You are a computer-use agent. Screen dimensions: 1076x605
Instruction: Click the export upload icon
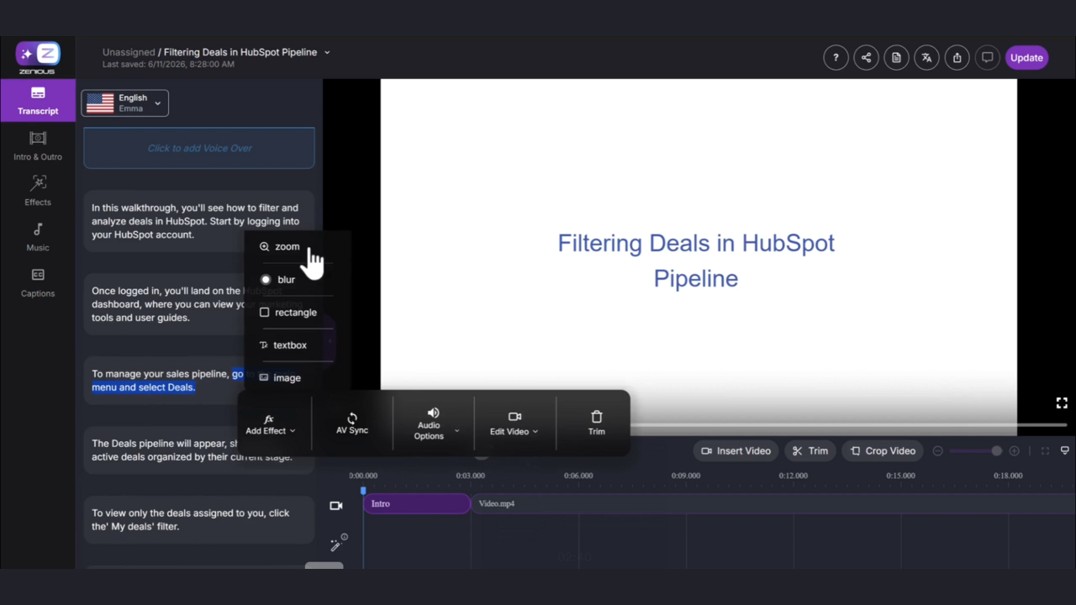point(957,58)
